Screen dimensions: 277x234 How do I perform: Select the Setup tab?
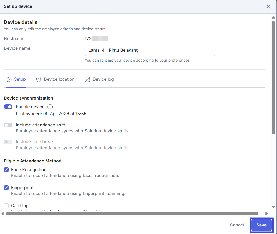click(16, 79)
